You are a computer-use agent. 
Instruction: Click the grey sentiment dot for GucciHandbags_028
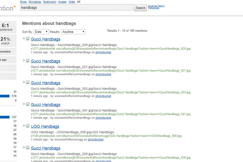(24, 147)
